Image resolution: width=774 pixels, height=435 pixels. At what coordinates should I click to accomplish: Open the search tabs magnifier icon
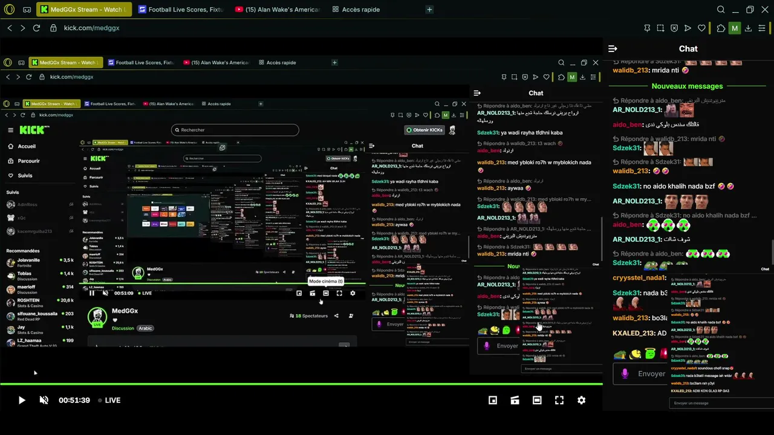tap(721, 10)
